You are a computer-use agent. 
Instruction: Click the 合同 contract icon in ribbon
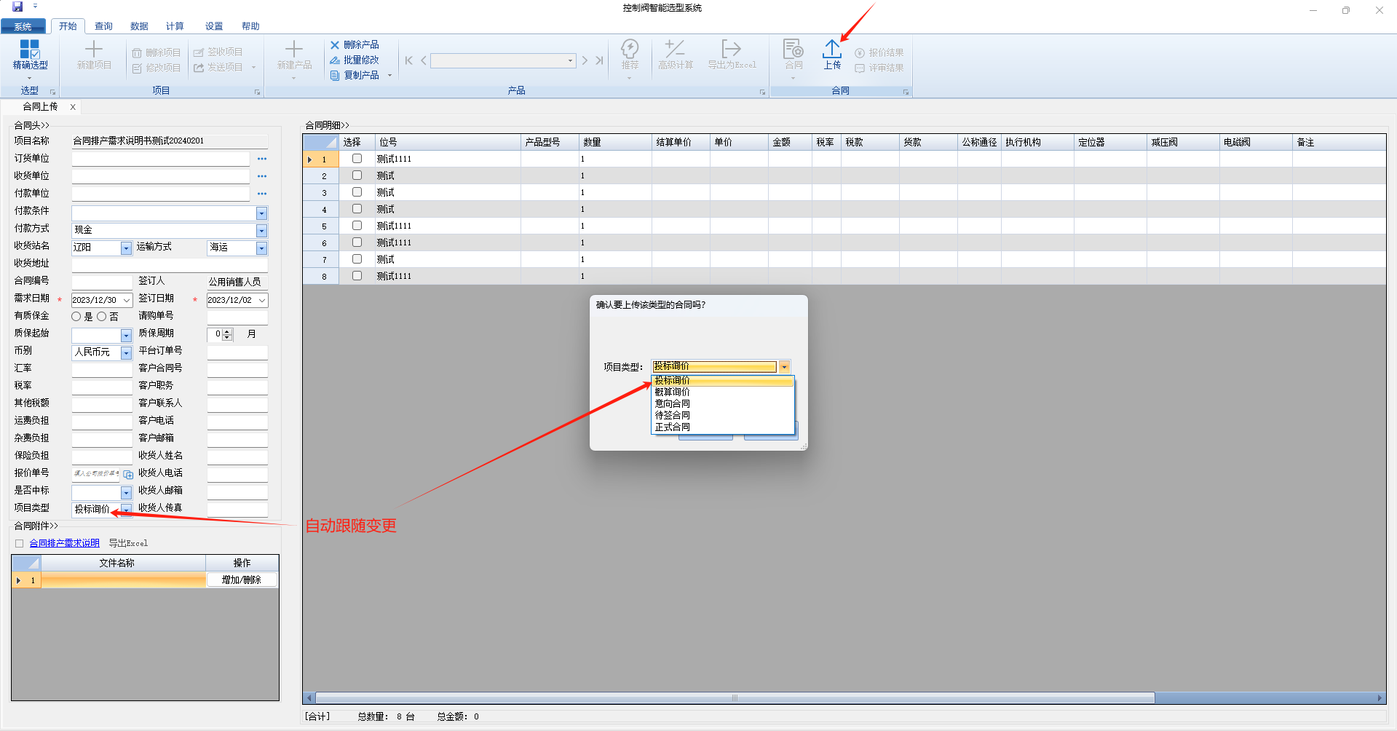[793, 55]
